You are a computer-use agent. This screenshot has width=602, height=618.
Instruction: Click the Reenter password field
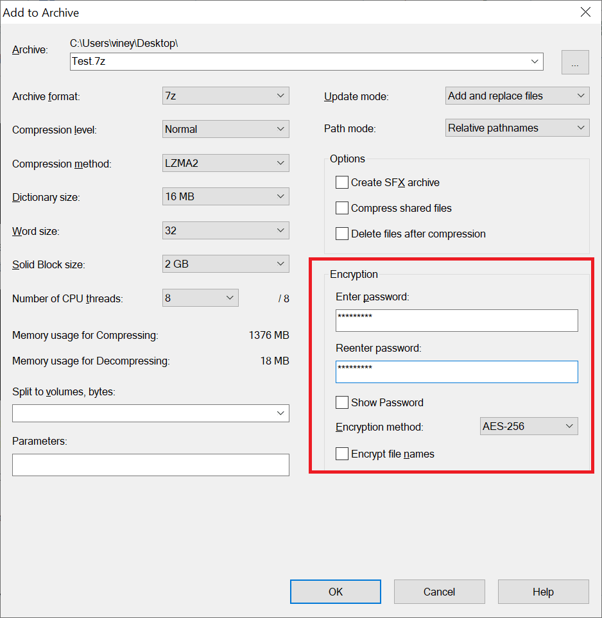coord(456,372)
